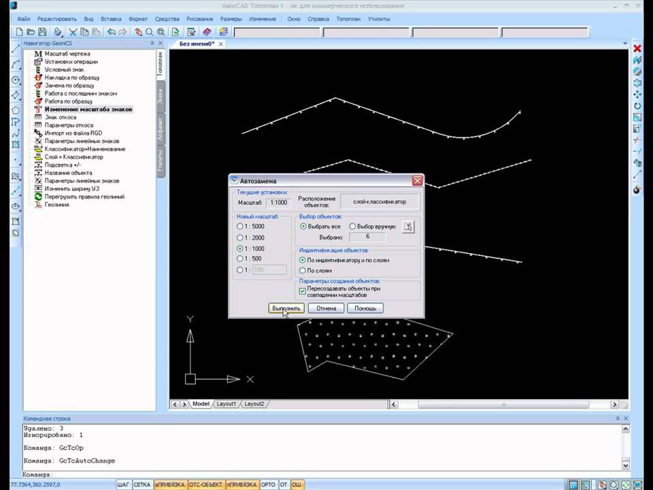Open the Файл menu
Image resolution: width=653 pixels, height=490 pixels.
tap(24, 19)
